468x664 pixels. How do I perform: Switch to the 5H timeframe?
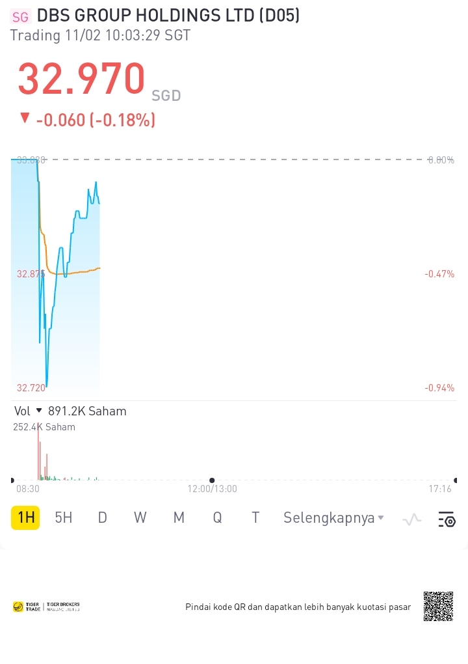[x=64, y=518]
